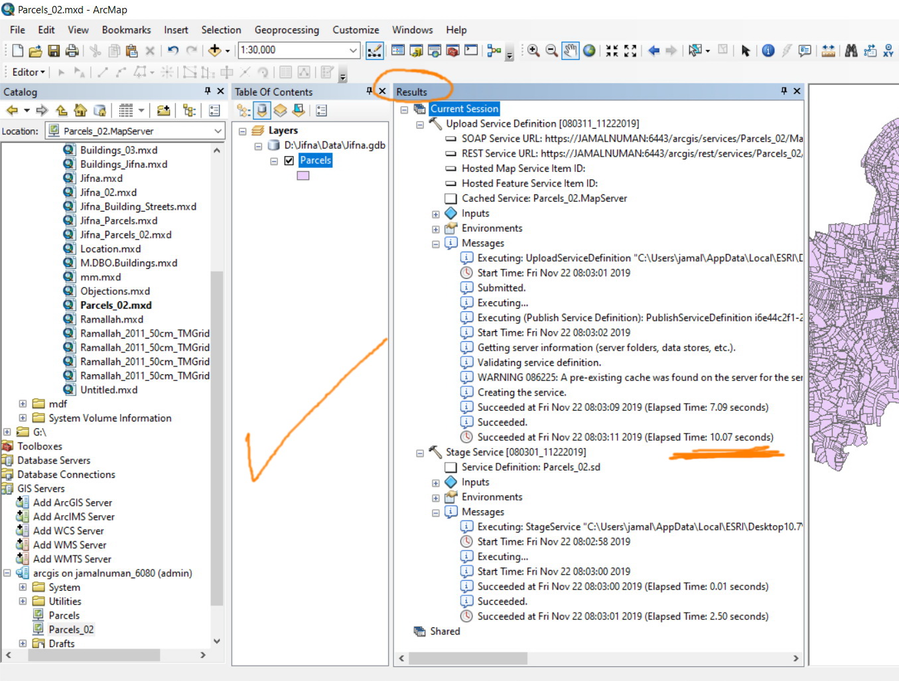Launch the ModelBuilder window icon
This screenshot has width=899, height=681.
click(x=494, y=50)
